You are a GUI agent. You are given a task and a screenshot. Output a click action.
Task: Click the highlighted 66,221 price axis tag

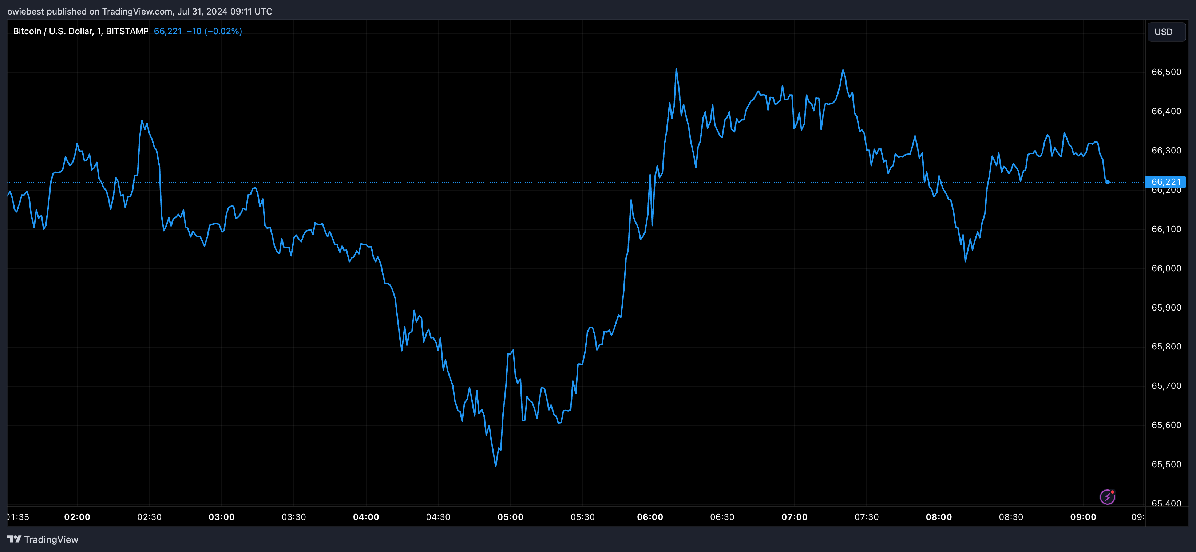(1165, 182)
